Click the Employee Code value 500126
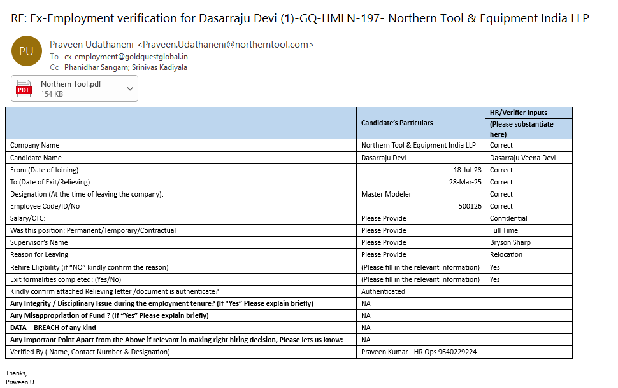Viewport: 618px width, 388px height. pyautogui.click(x=470, y=206)
